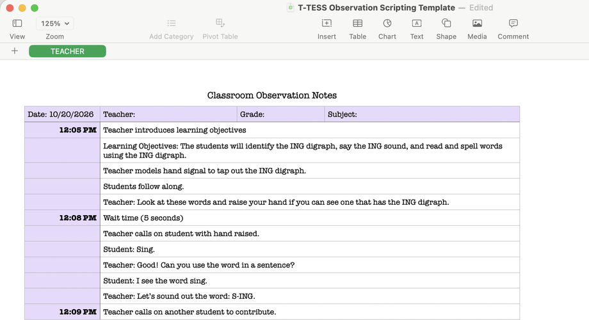Click 'Teacher: Good! Can you use the word' cell
Image resolution: width=589 pixels, height=320 pixels.
coord(310,265)
